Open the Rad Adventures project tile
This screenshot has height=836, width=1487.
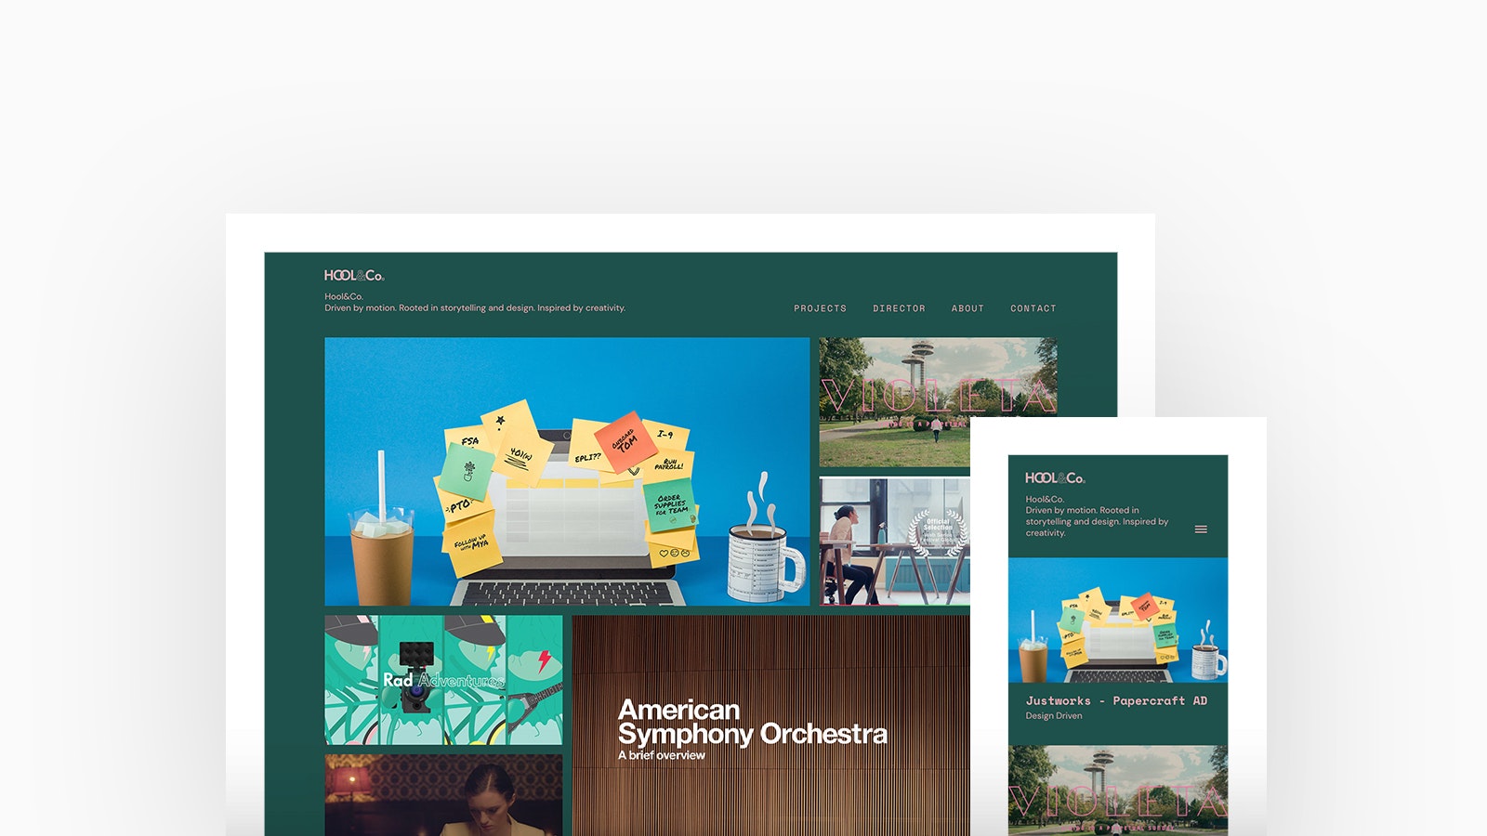click(x=443, y=680)
